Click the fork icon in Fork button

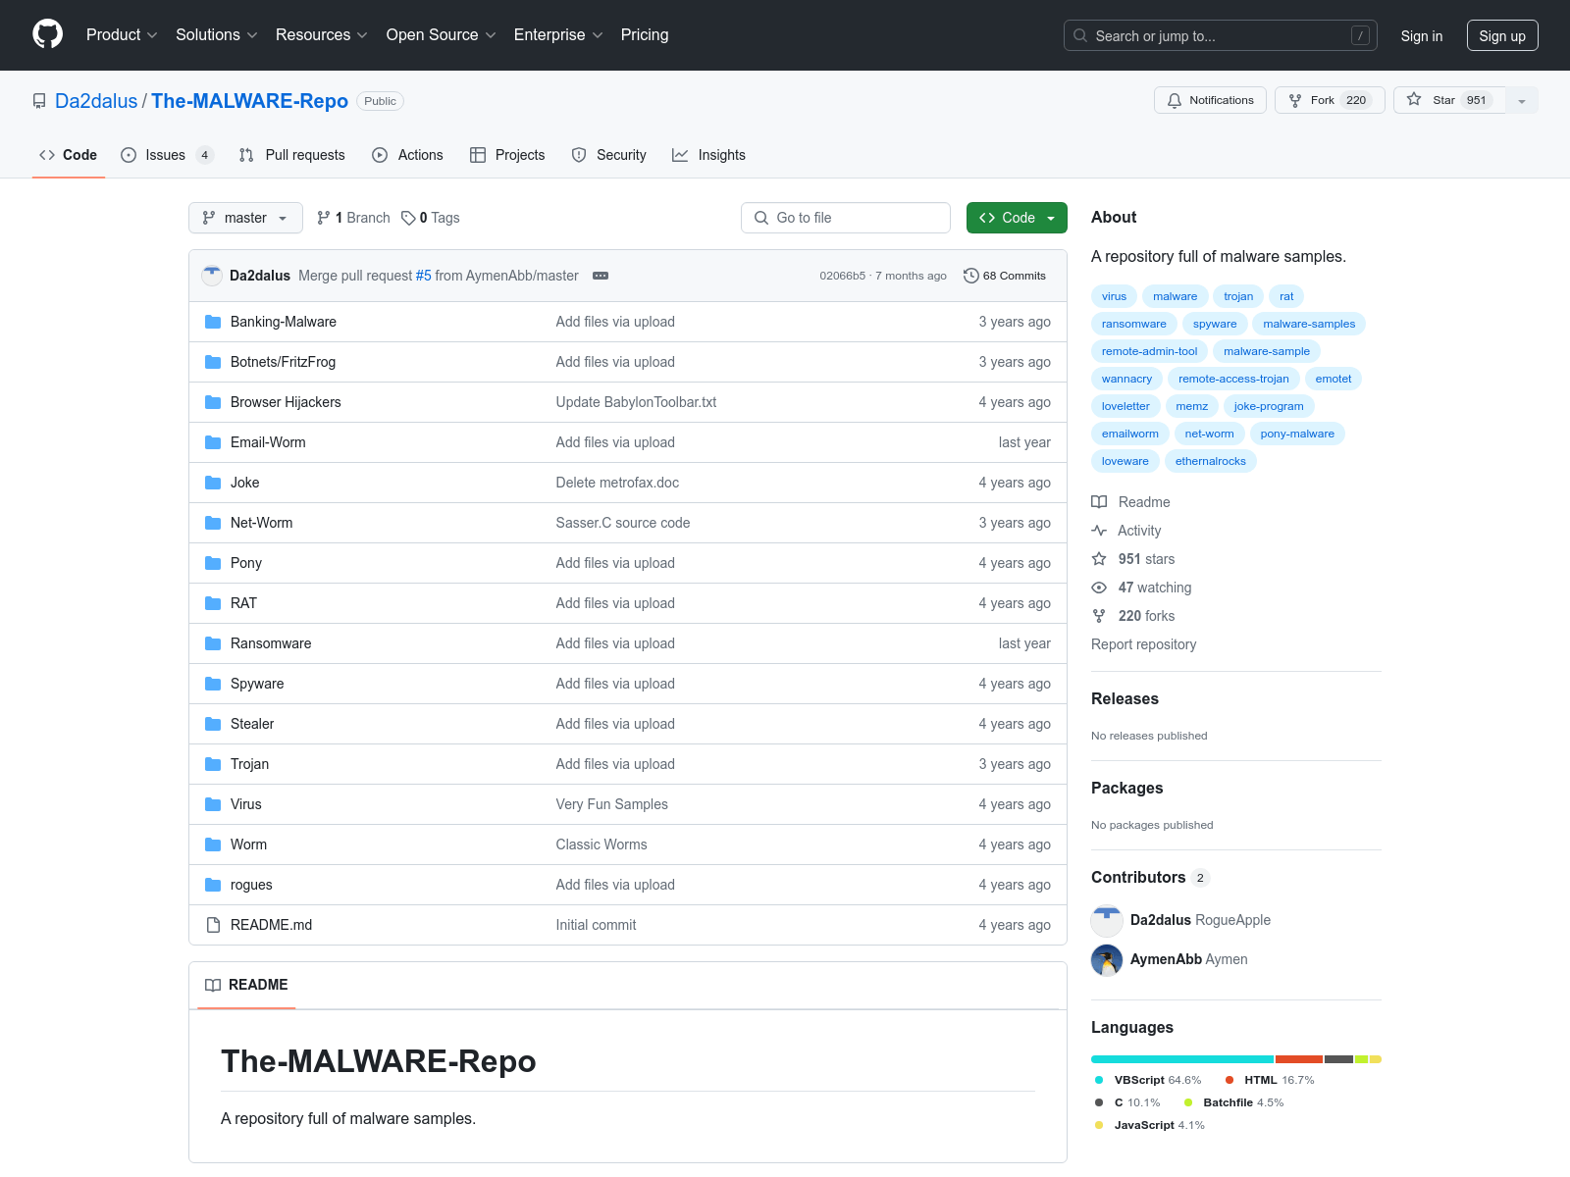pos(1295,100)
